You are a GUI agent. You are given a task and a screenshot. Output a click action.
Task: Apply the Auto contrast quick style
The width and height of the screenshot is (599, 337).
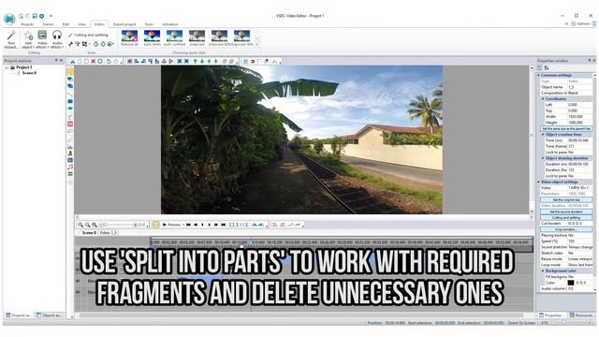[175, 38]
